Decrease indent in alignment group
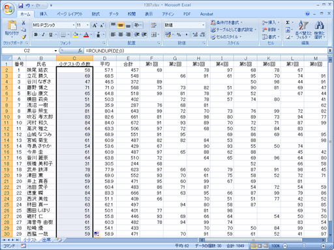This screenshot has width=334, height=250. [x=137, y=35]
